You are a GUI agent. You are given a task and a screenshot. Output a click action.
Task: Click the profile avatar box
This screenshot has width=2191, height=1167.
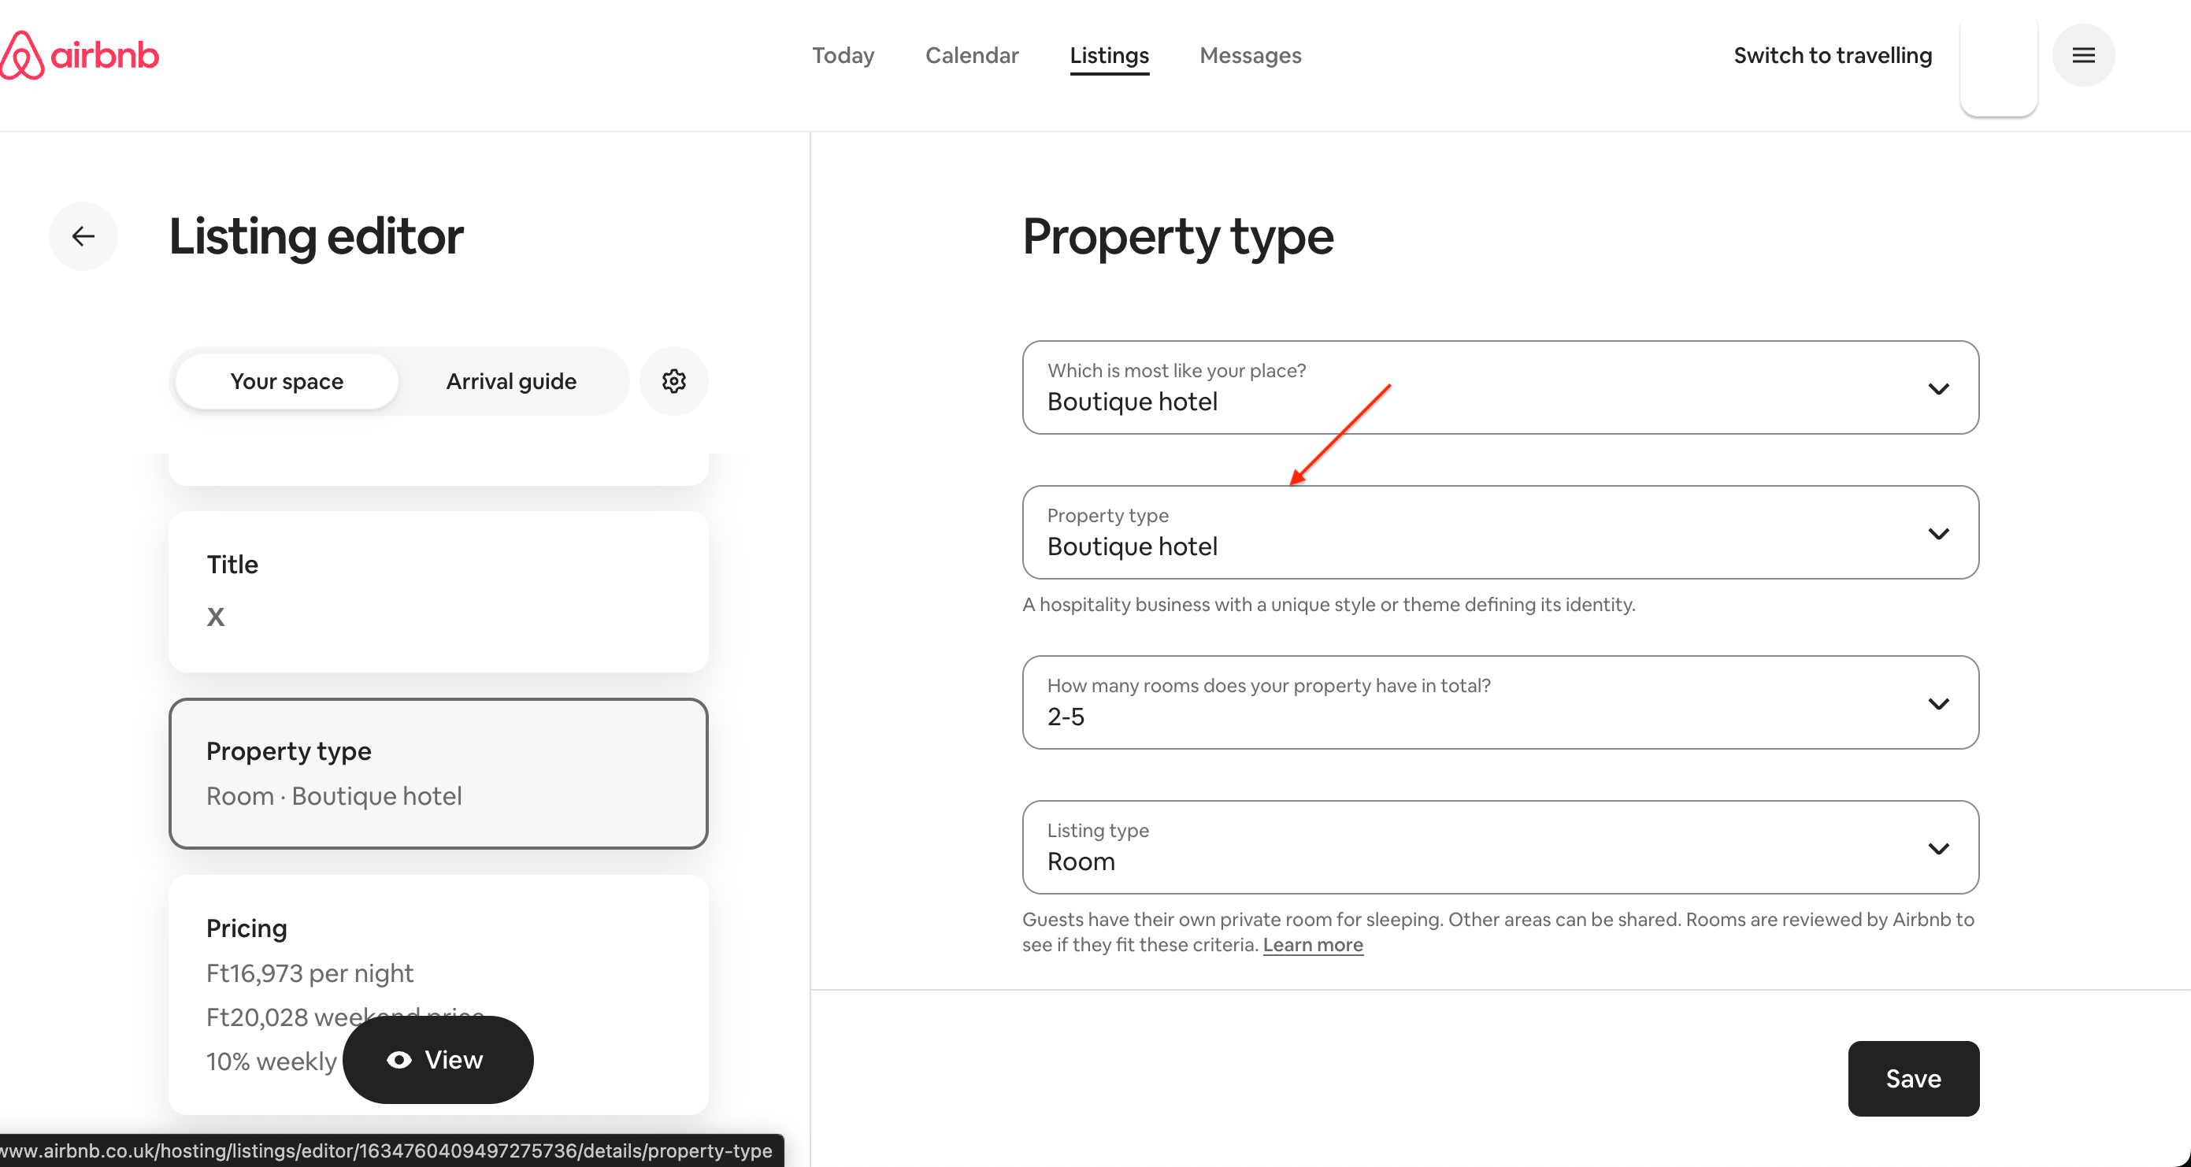pyautogui.click(x=1998, y=64)
